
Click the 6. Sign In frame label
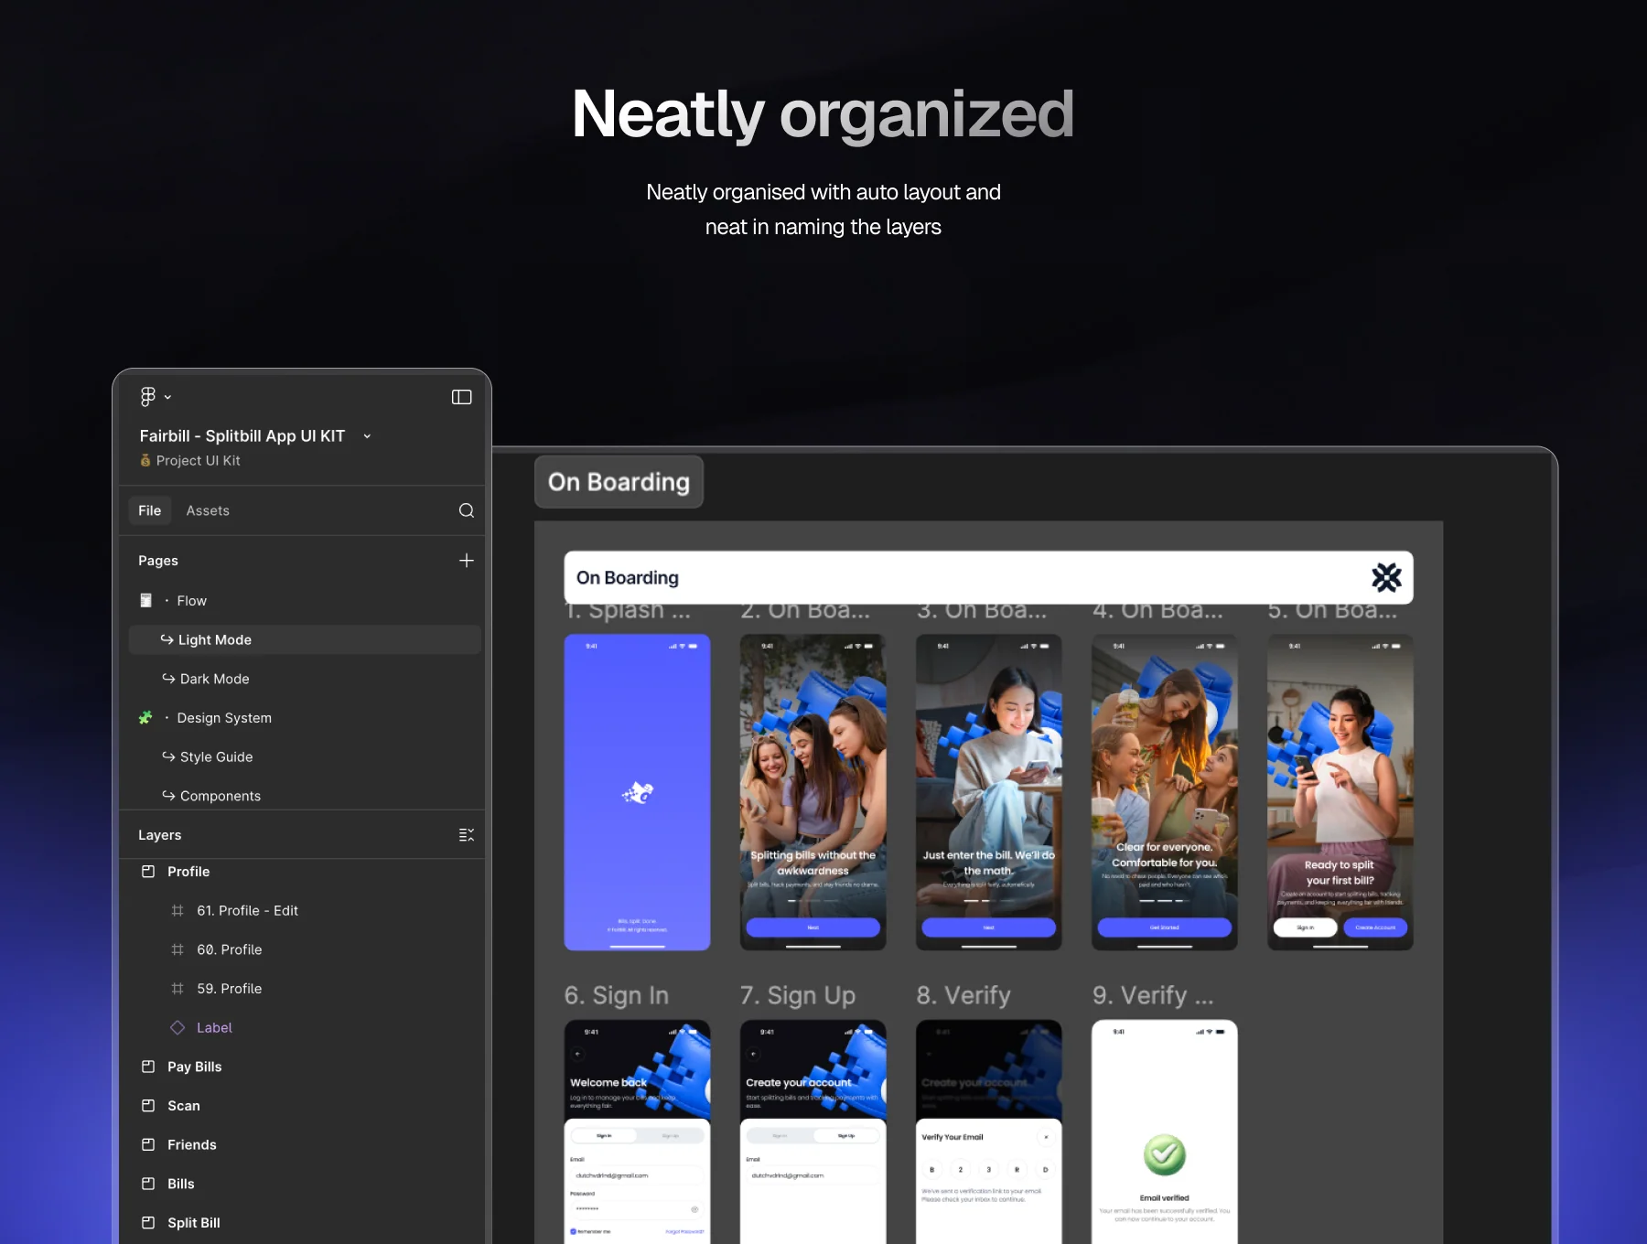[617, 995]
